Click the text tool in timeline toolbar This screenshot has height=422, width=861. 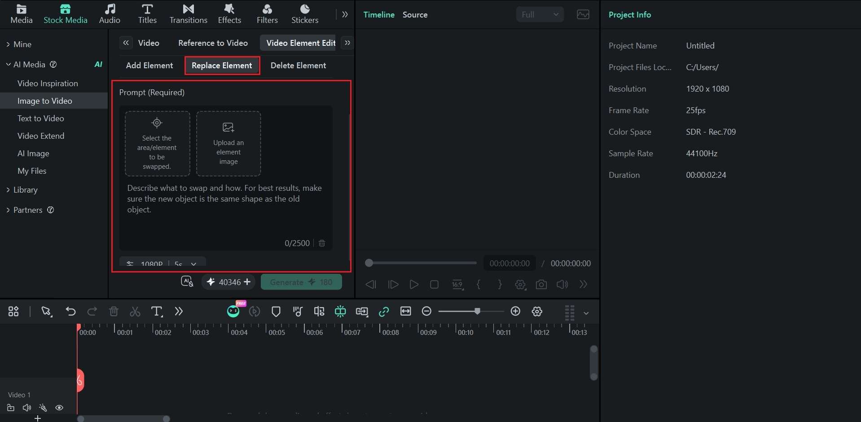point(157,311)
